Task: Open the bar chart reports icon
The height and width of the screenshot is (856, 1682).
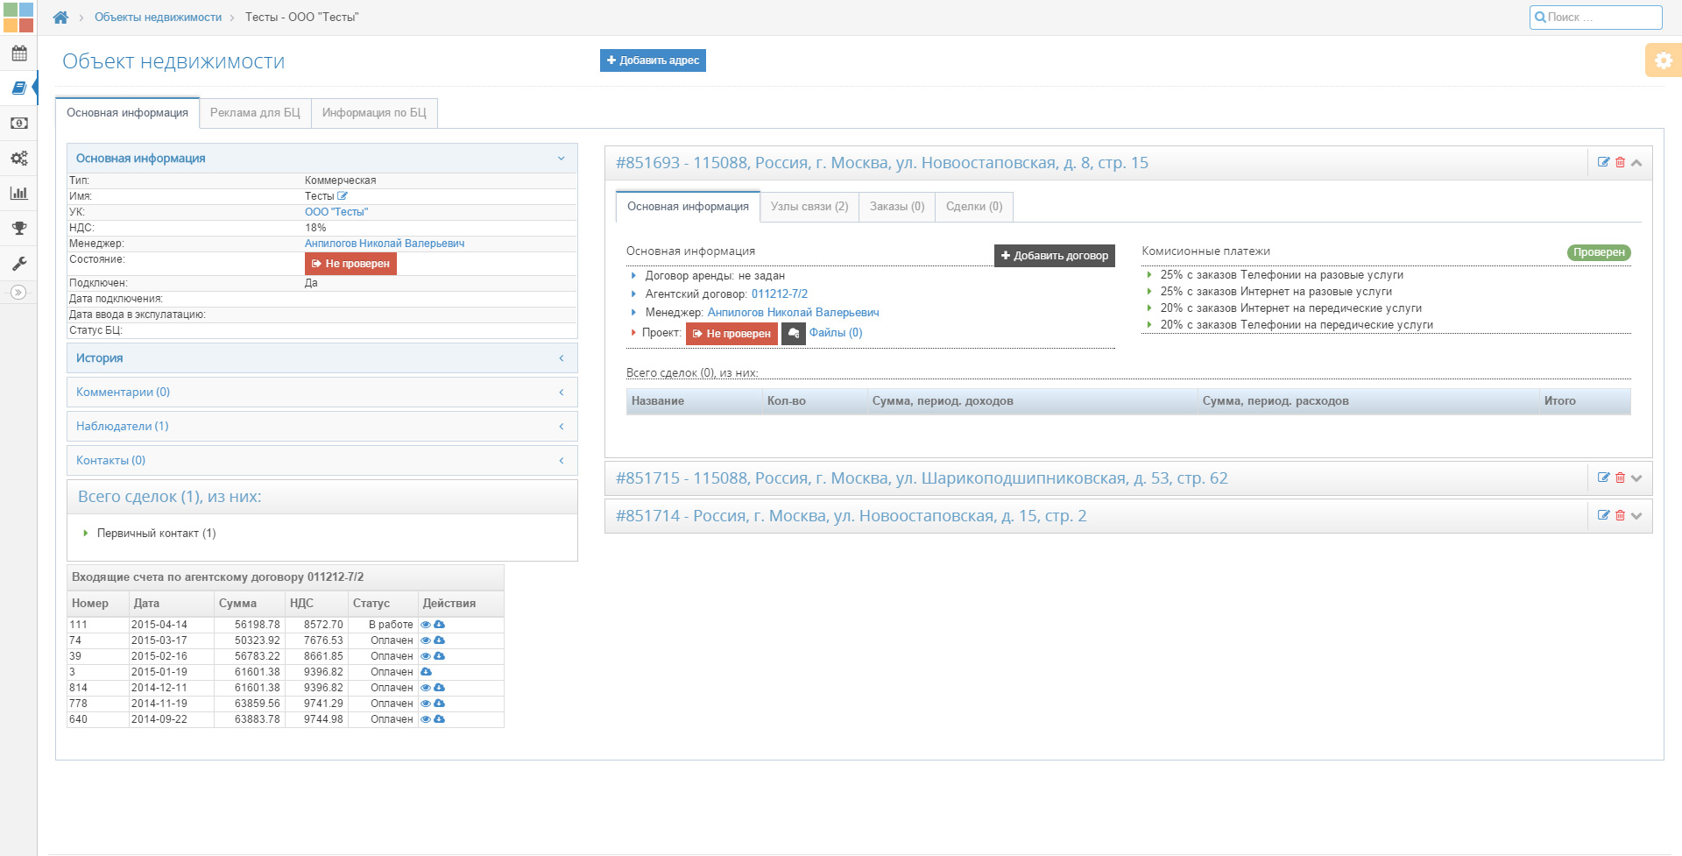Action: (x=18, y=194)
